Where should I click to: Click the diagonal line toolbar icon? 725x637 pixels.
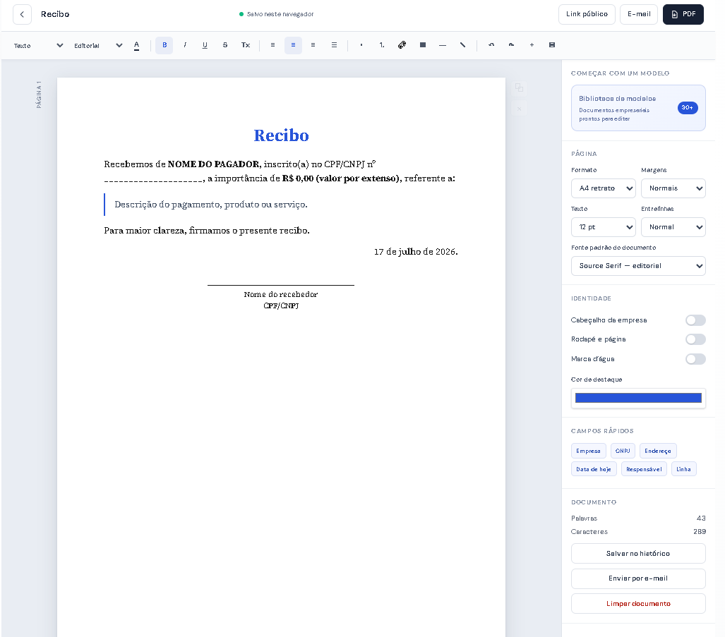tap(462, 45)
